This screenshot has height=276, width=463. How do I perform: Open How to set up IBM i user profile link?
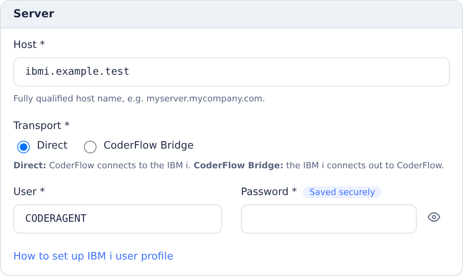[x=93, y=256]
